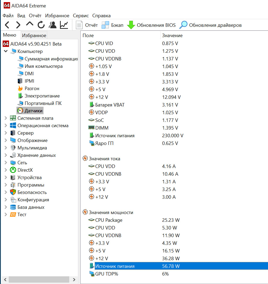Open the graph chart toolbar icon
The width and height of the screenshot is (268, 284).
[64, 25]
